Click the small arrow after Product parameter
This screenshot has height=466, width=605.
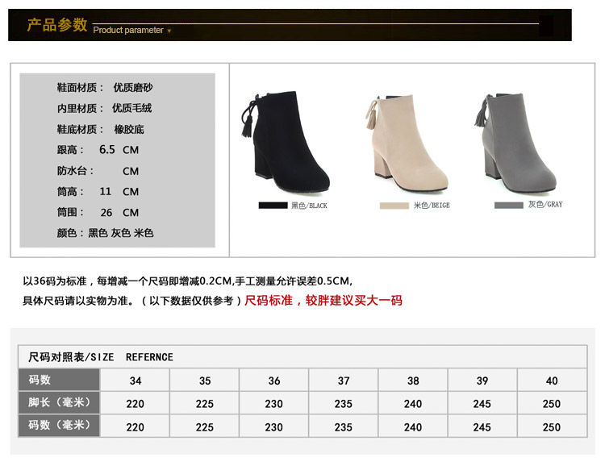(170, 31)
